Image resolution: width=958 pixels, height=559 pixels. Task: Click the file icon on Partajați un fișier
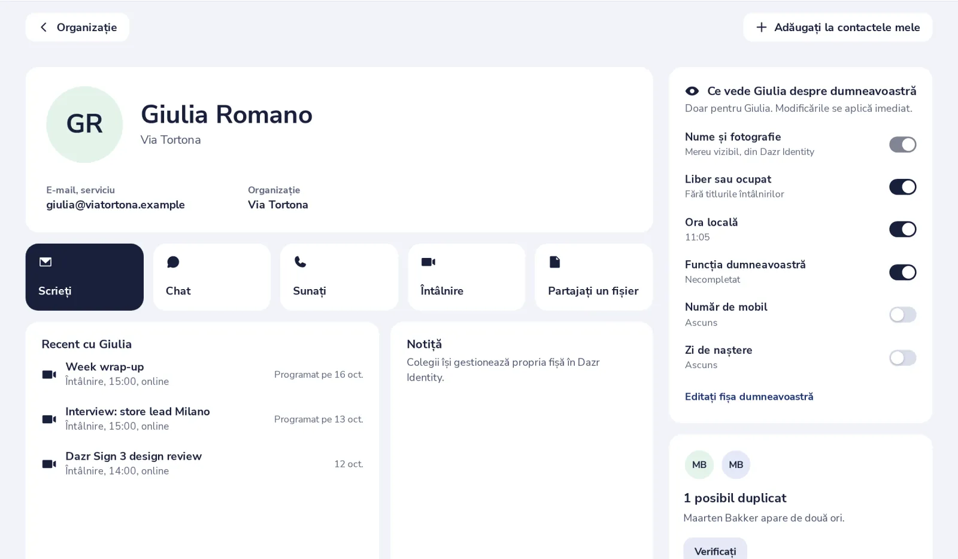pyautogui.click(x=555, y=262)
